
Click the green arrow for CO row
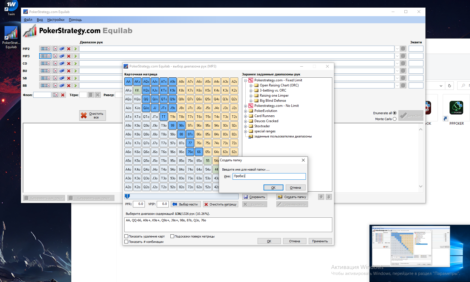point(76,63)
